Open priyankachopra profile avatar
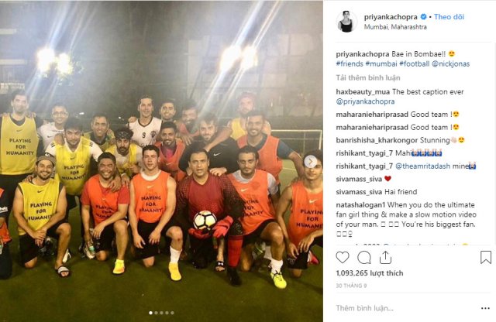 point(346,22)
